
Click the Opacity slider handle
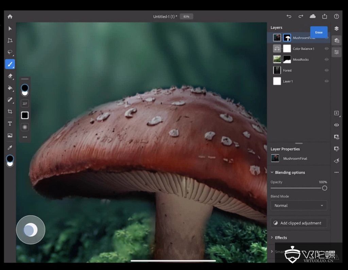(x=325, y=188)
